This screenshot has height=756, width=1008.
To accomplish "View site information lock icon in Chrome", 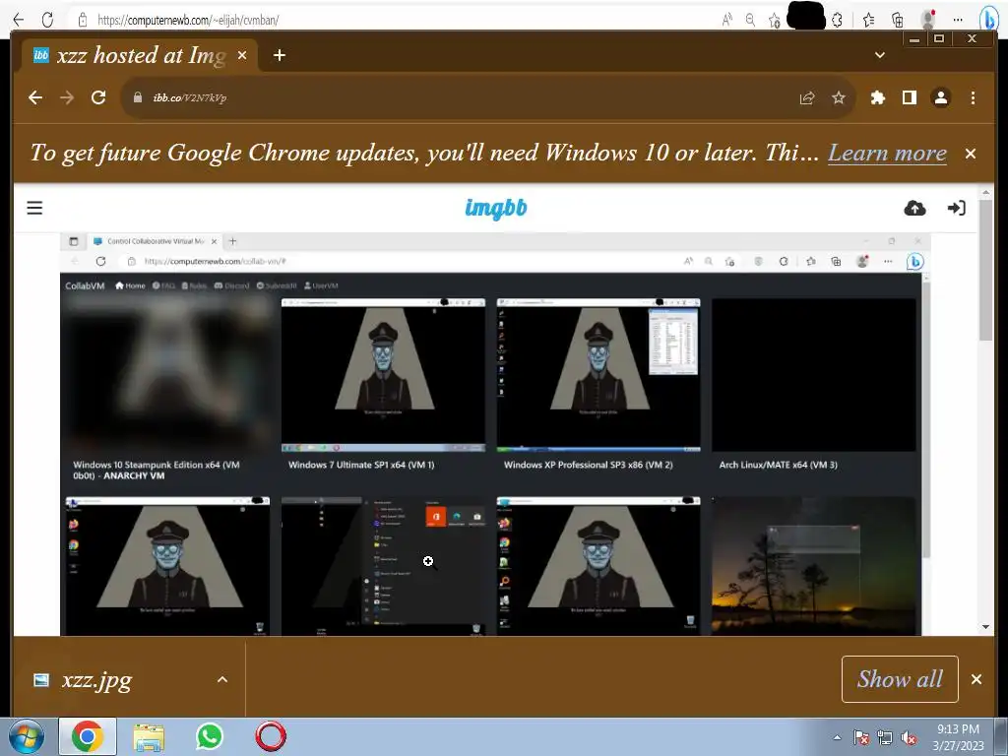I will (x=137, y=97).
